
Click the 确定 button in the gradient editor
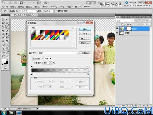coord(85,29)
